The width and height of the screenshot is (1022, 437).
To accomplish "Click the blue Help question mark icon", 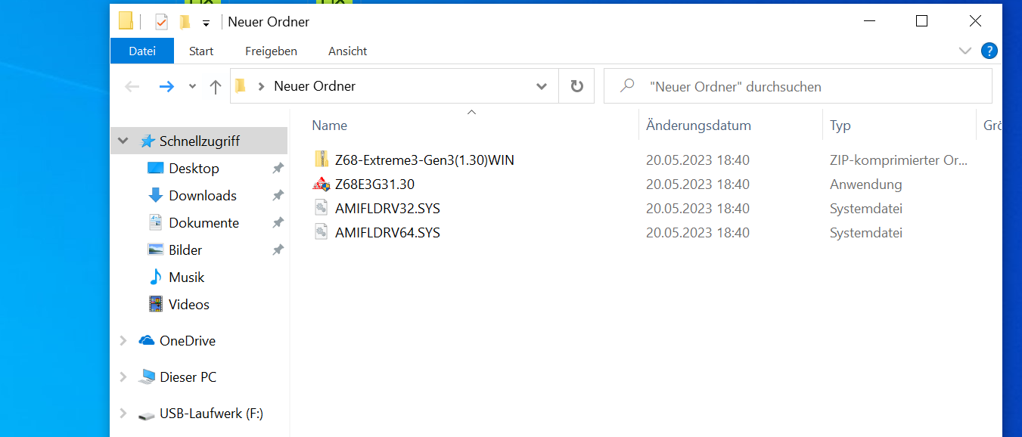I will coord(989,51).
